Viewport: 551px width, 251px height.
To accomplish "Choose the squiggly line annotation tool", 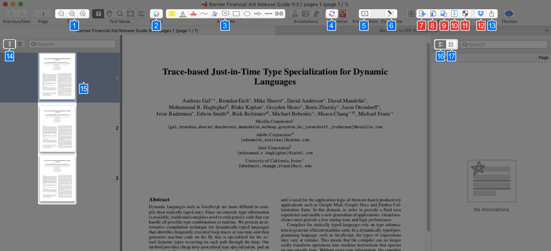I will [204, 14].
